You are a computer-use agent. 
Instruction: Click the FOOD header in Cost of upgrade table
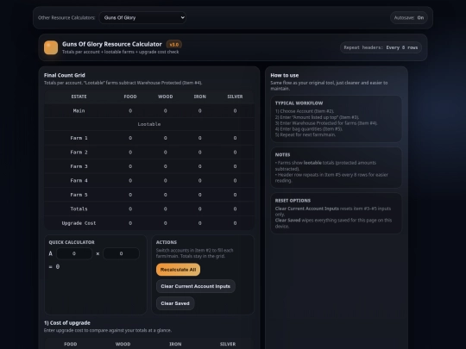click(71, 344)
